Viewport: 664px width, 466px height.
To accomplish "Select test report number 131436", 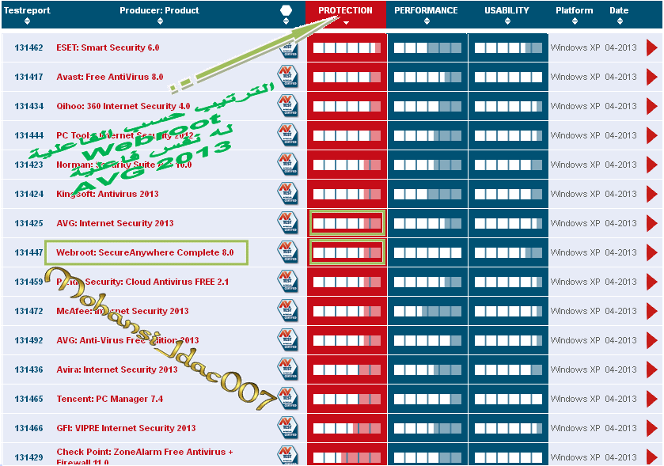I will point(28,369).
